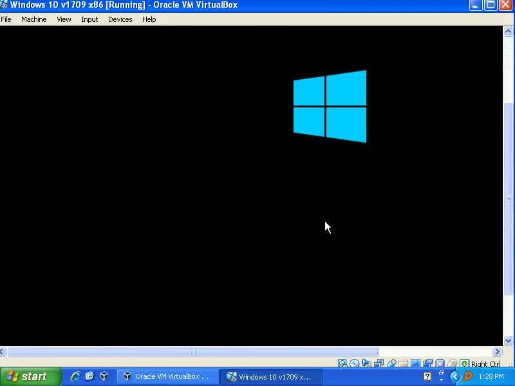Click the horizontal scrollbar right arrow
This screenshot has height=386, width=515.
coord(497,352)
